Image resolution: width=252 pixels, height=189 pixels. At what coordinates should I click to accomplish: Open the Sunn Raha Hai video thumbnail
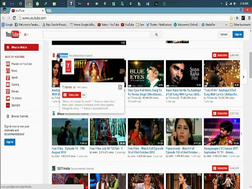coord(184,73)
